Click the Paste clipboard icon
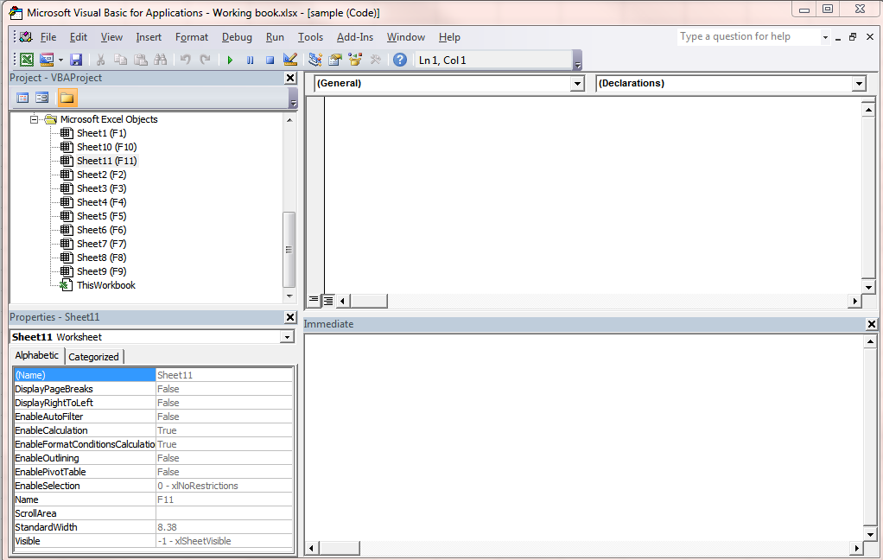 pyautogui.click(x=141, y=60)
